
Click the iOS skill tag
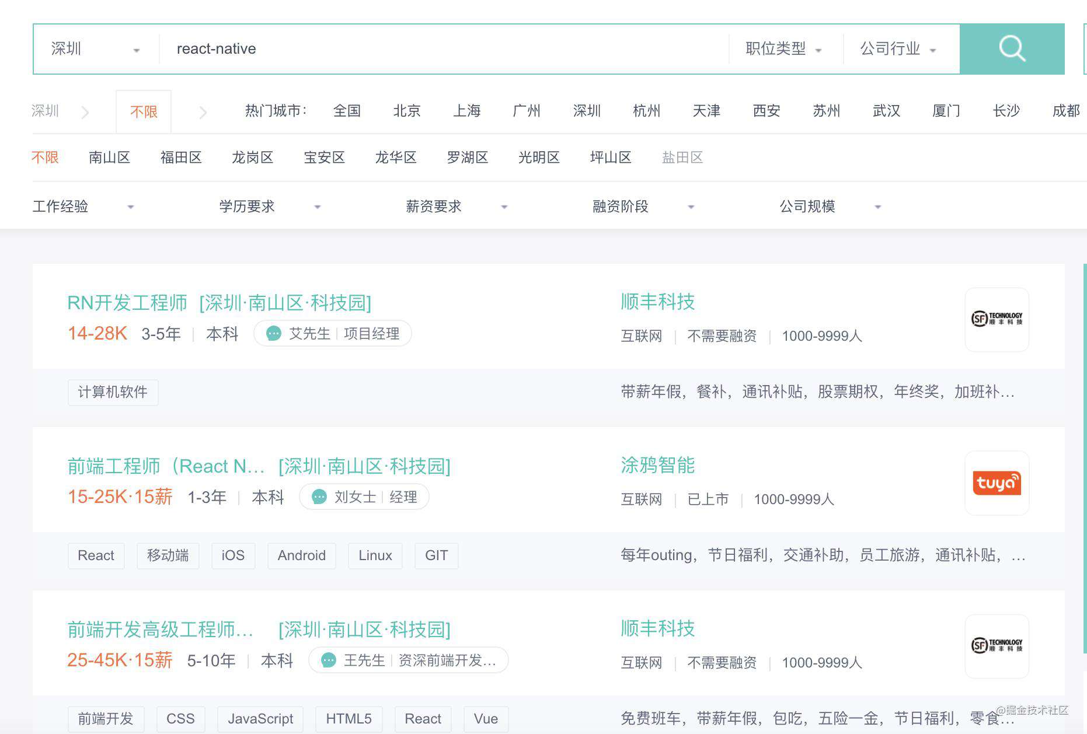click(x=233, y=555)
